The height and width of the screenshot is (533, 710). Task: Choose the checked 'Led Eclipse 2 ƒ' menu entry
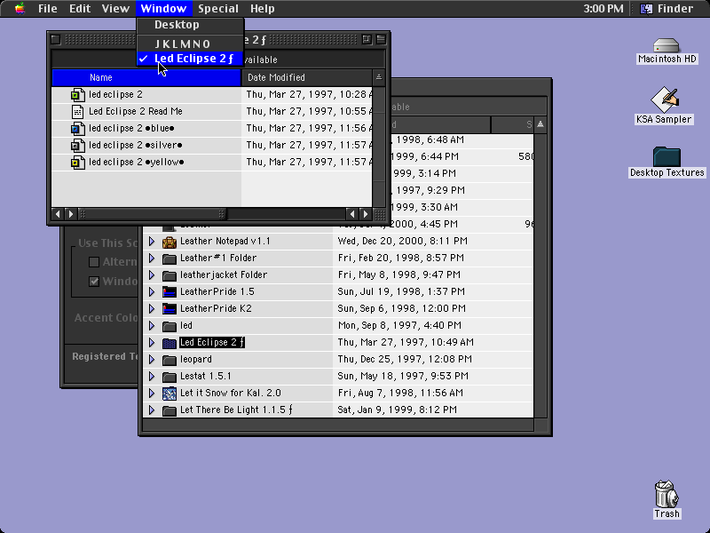(x=190, y=59)
